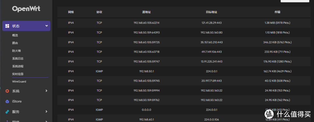The image size is (314, 122).
Task: Go to the 防火墙 firewall status
Action: 17,51
